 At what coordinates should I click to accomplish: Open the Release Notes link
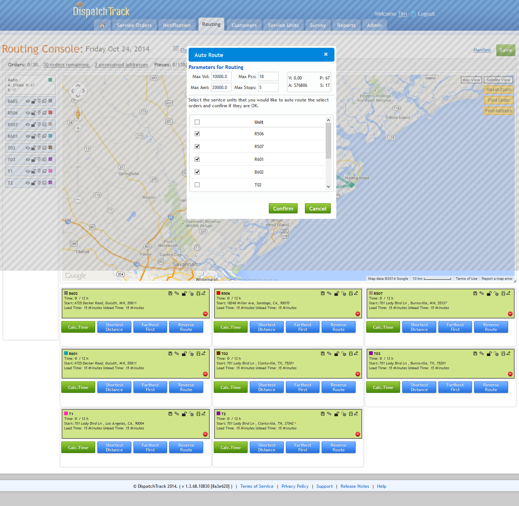(355, 486)
